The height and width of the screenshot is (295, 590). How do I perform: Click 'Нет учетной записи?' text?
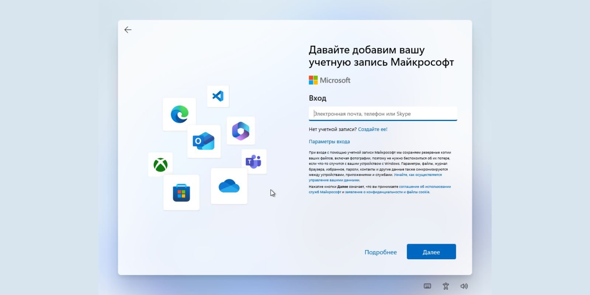[333, 129]
